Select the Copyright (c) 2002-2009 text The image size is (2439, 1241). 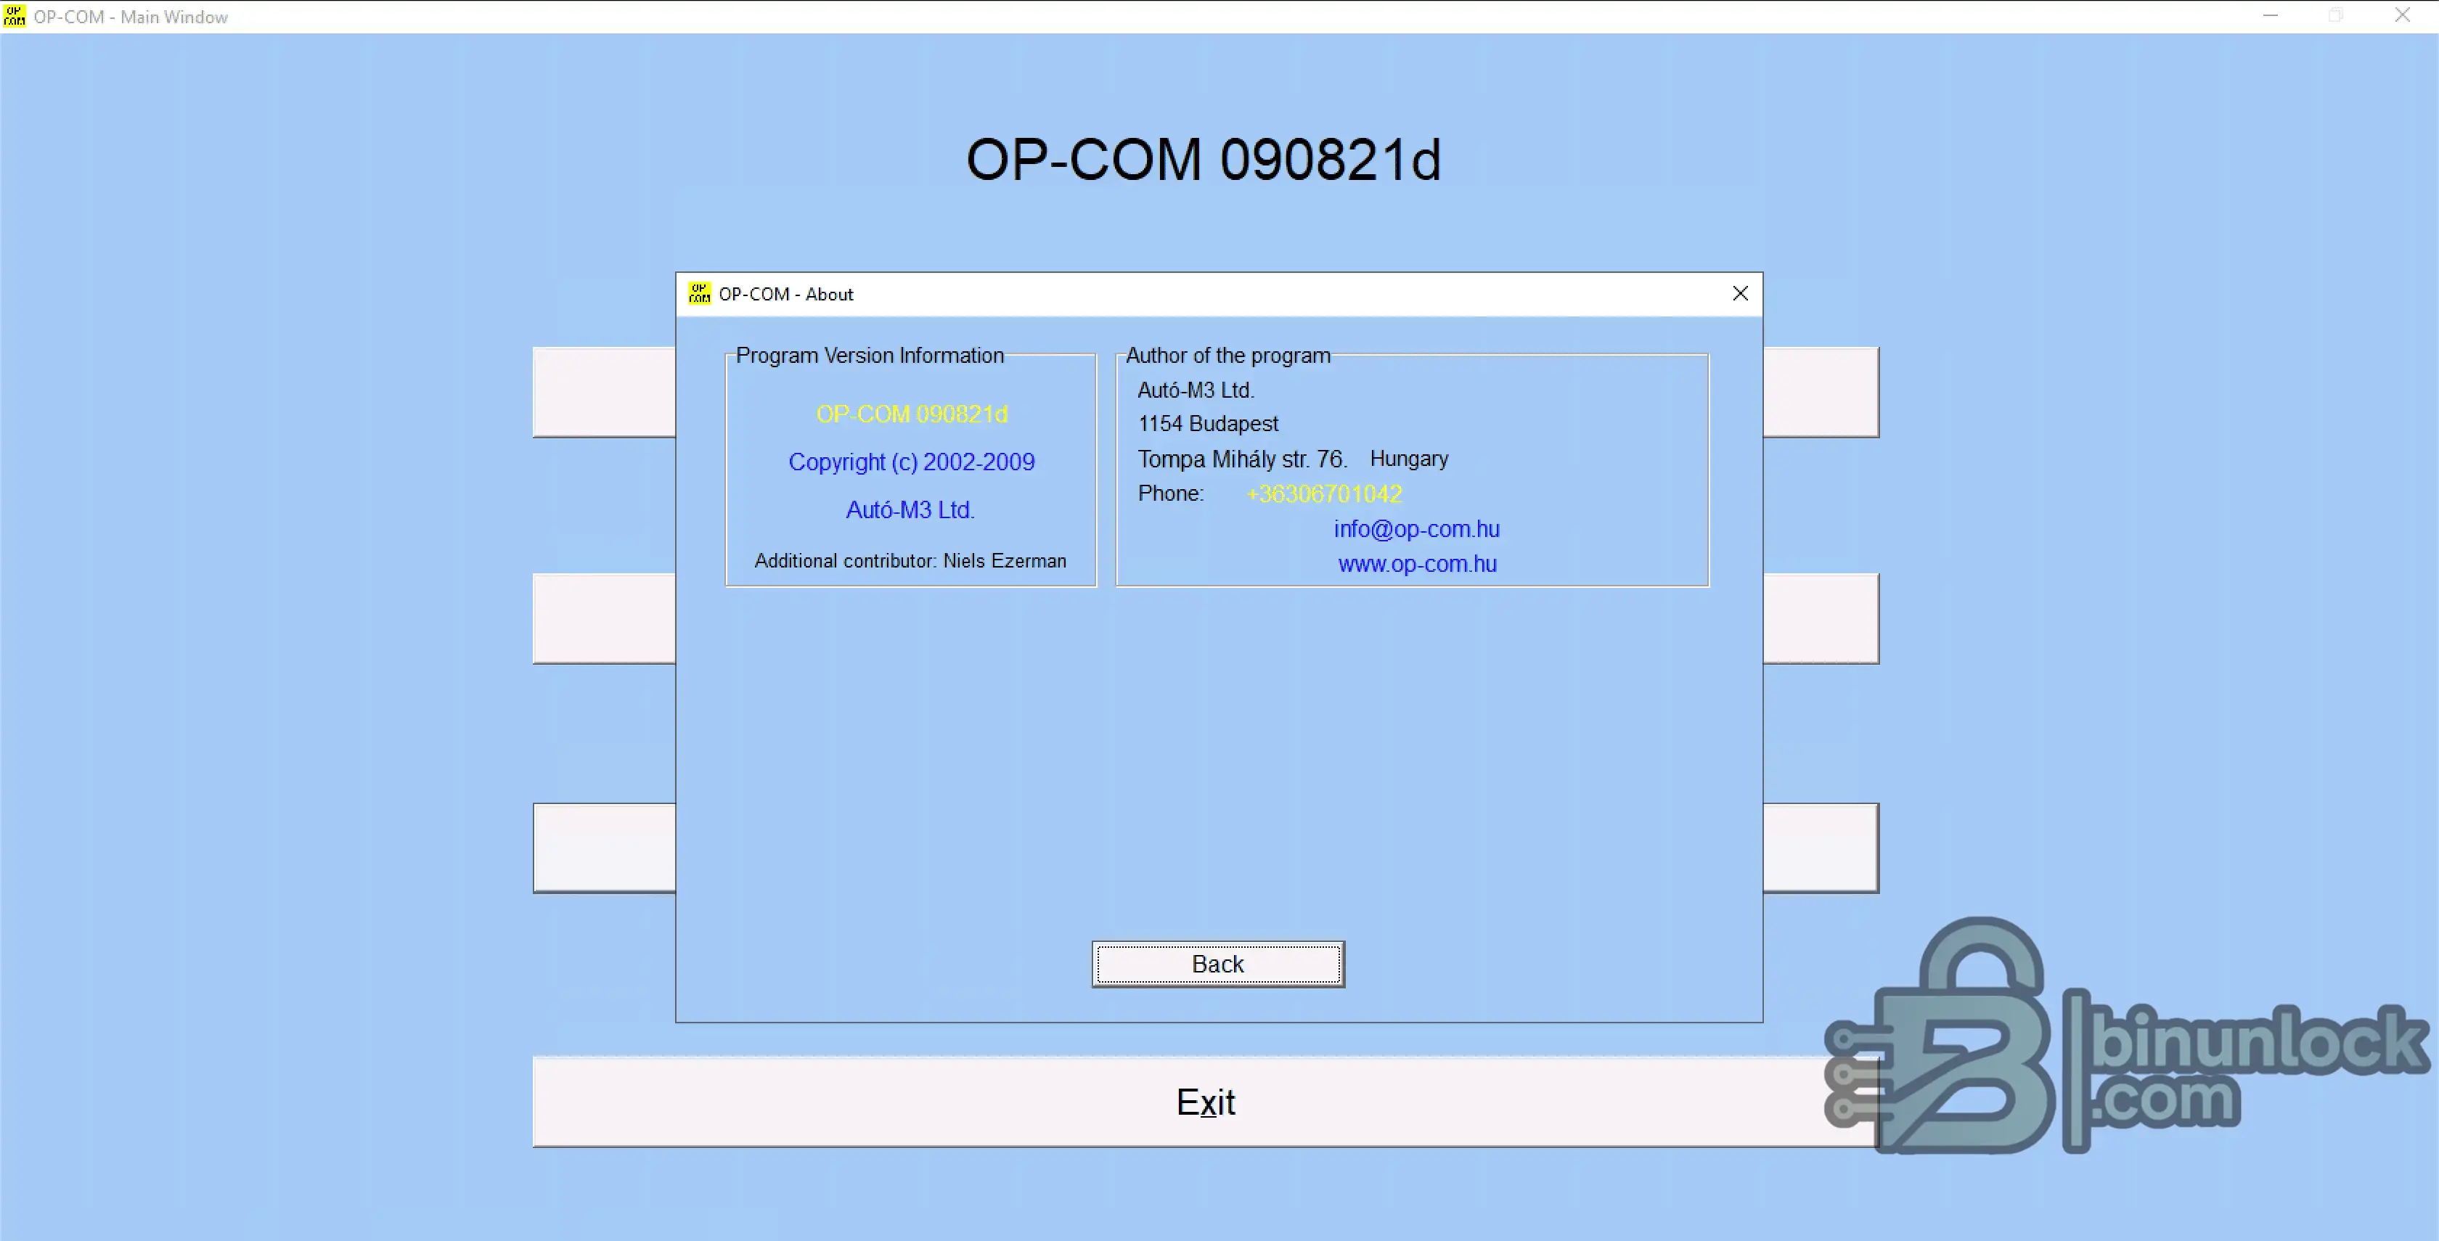pyautogui.click(x=912, y=462)
